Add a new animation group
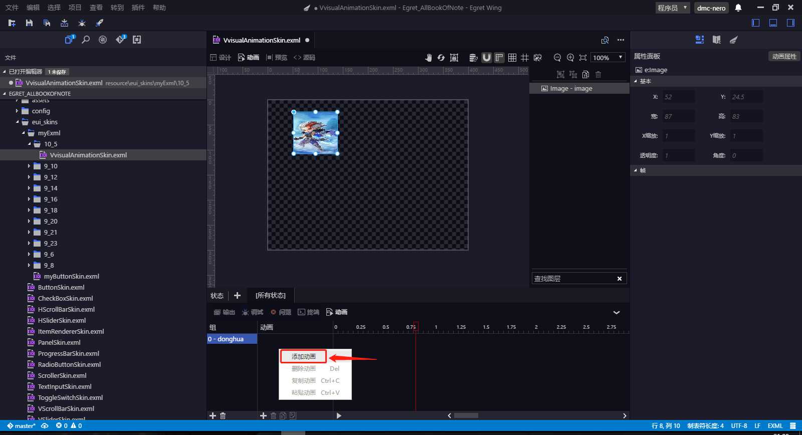The height and width of the screenshot is (435, 802). pos(213,415)
